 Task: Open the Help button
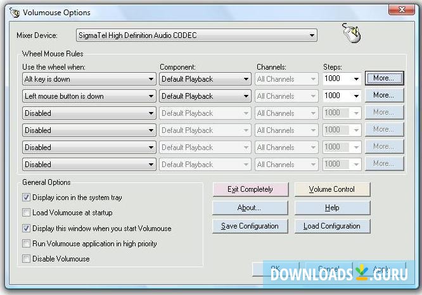point(332,208)
